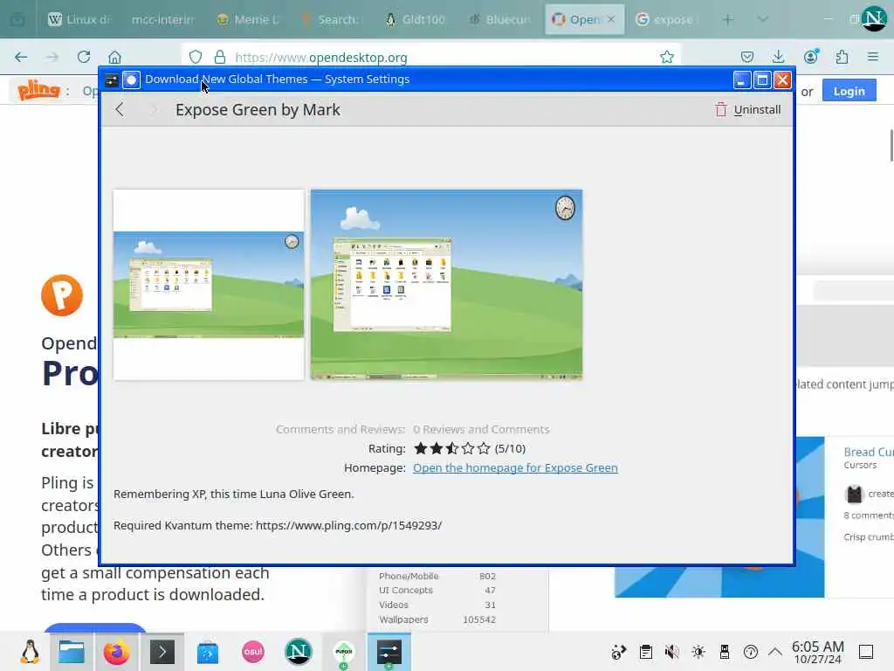Screen dimensions: 894x671
Task: Open the Bread Cursors product link
Action: click(x=869, y=452)
